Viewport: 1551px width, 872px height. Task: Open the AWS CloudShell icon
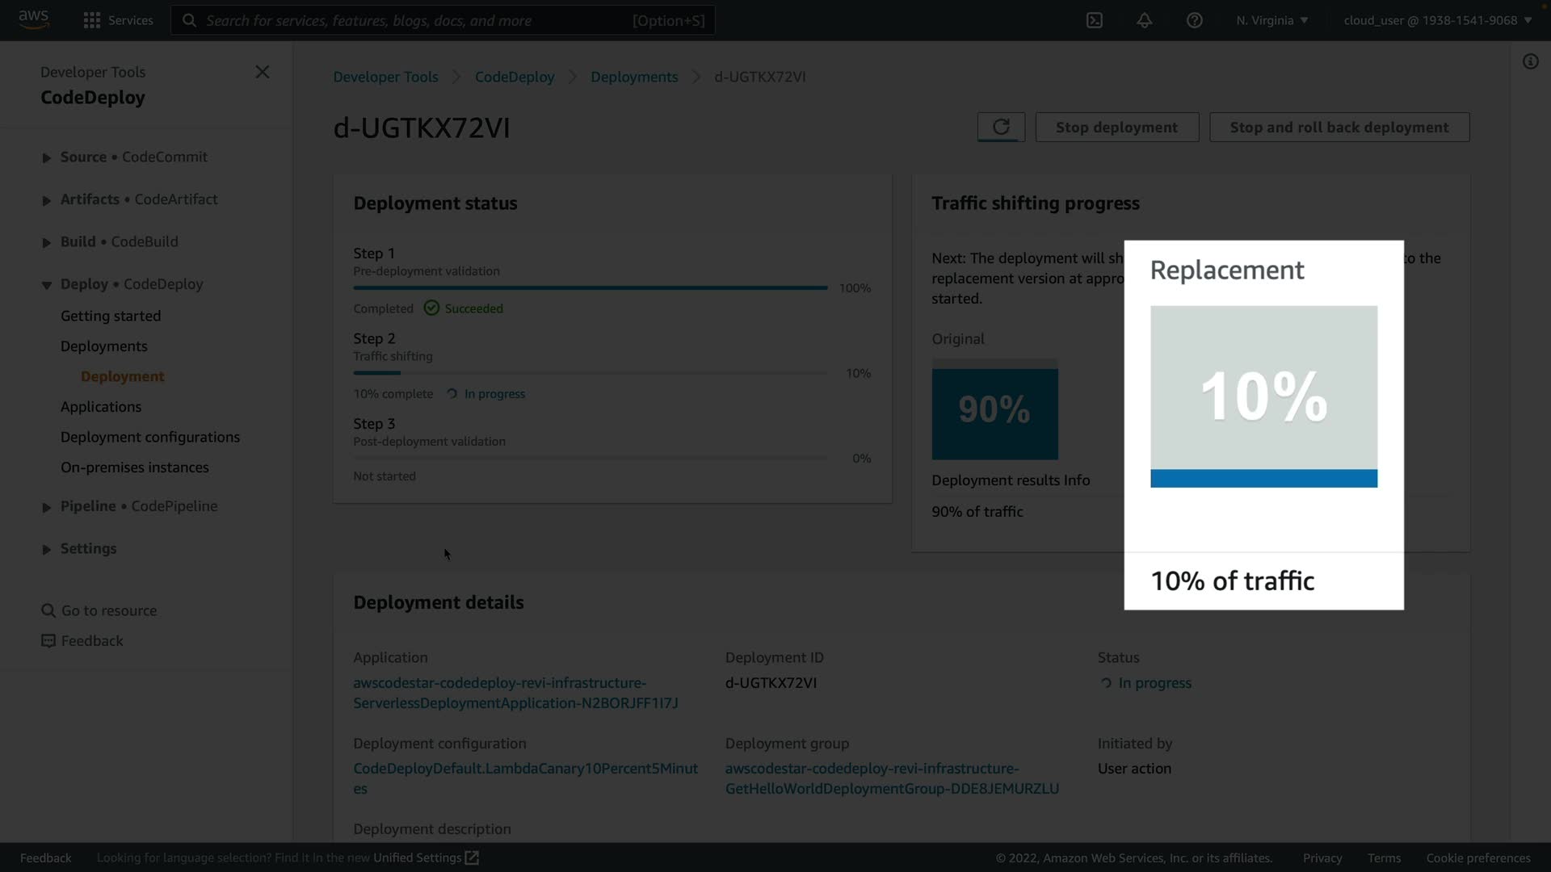coord(1095,20)
